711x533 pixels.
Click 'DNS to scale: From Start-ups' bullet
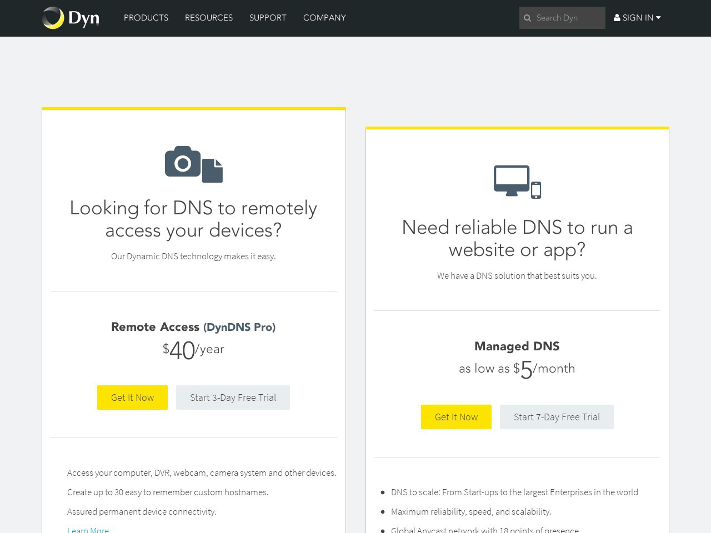click(x=514, y=492)
